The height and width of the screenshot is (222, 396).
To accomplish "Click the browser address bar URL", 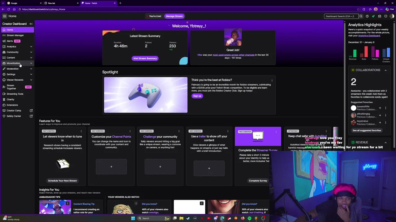I will [44, 9].
